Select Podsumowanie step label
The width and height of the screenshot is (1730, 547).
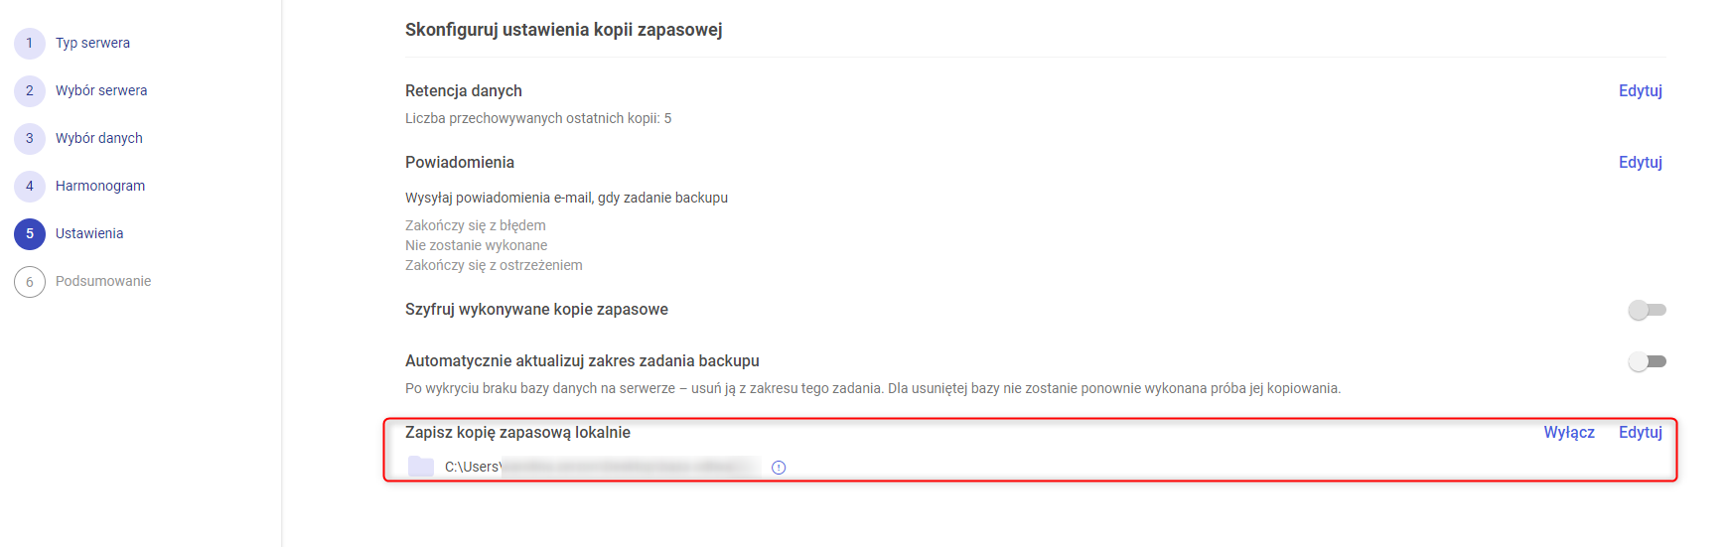[103, 282]
